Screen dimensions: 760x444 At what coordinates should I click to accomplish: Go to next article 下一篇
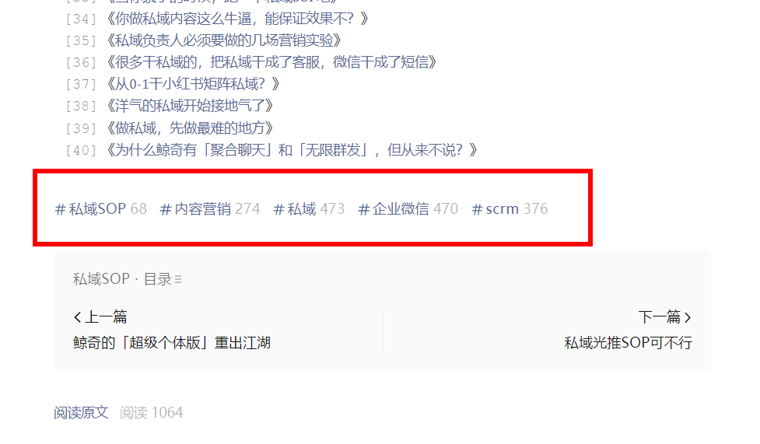[x=665, y=317]
